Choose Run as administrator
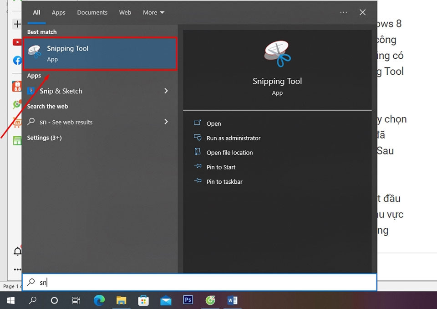Screen dimensions: 437x309 point(234,138)
